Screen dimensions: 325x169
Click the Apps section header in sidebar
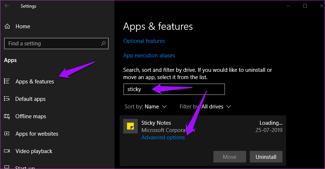11,60
